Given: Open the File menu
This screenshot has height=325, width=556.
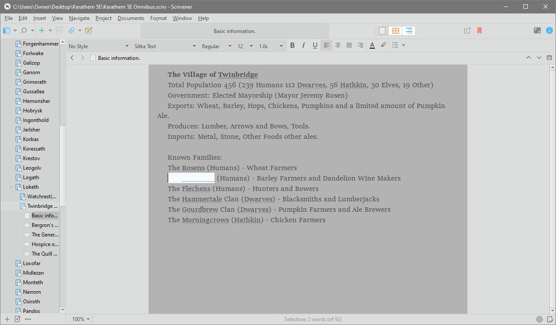Looking at the screenshot, I should click(8, 18).
